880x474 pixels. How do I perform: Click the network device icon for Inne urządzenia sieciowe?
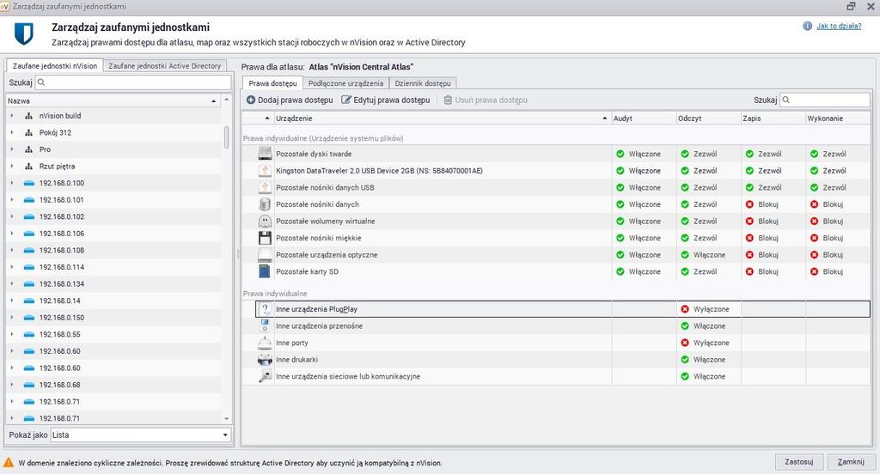(x=265, y=376)
